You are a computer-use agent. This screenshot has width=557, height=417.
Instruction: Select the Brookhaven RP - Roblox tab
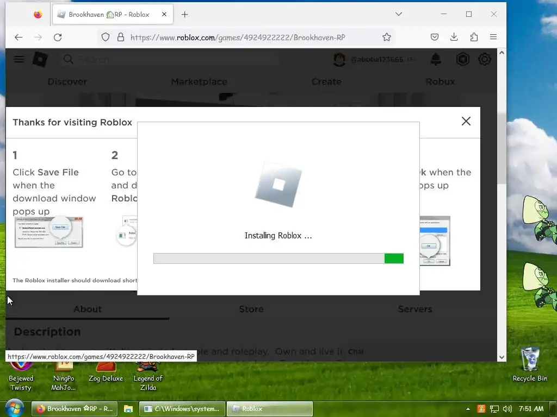(113, 14)
